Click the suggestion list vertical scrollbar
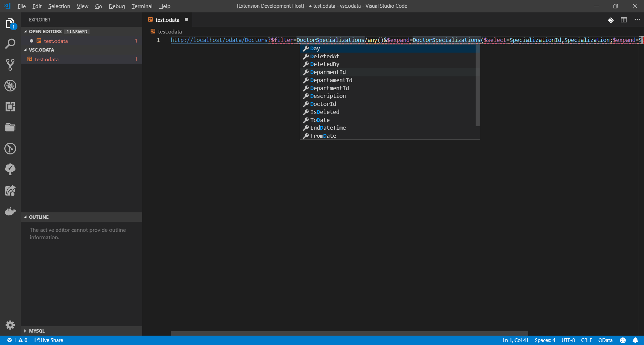The width and height of the screenshot is (644, 345). pos(478,85)
